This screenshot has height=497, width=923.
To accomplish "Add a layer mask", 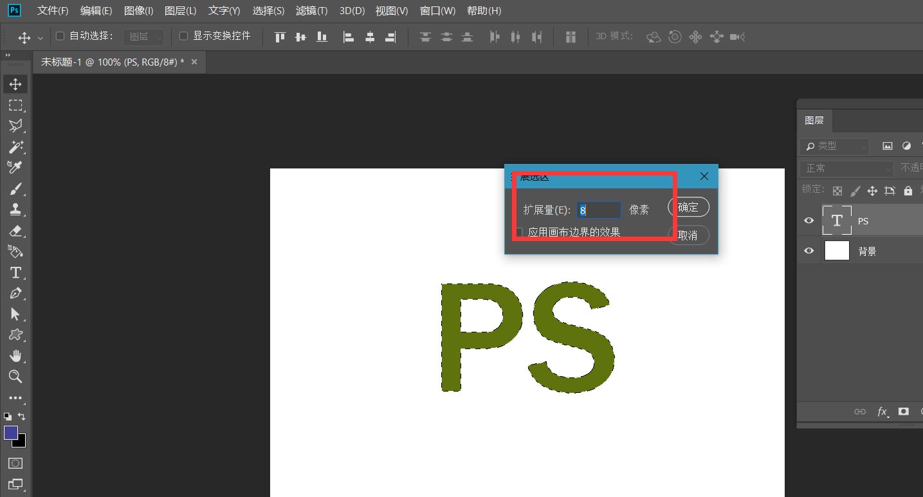I will click(904, 411).
